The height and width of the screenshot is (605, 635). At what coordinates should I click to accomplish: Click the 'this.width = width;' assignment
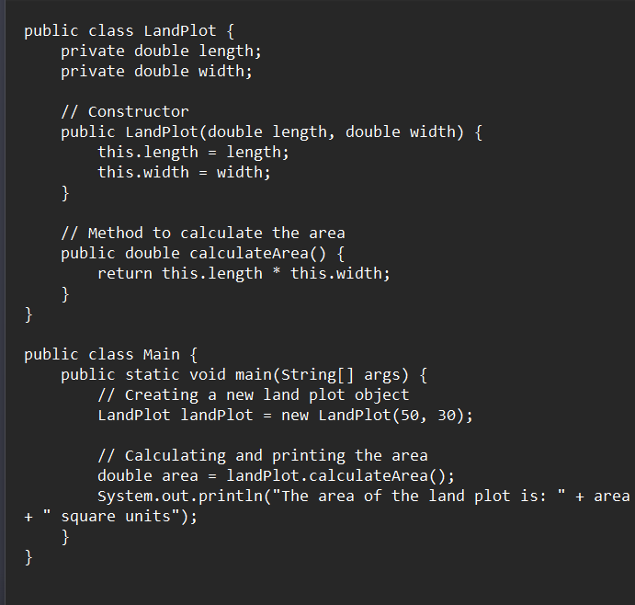(184, 173)
